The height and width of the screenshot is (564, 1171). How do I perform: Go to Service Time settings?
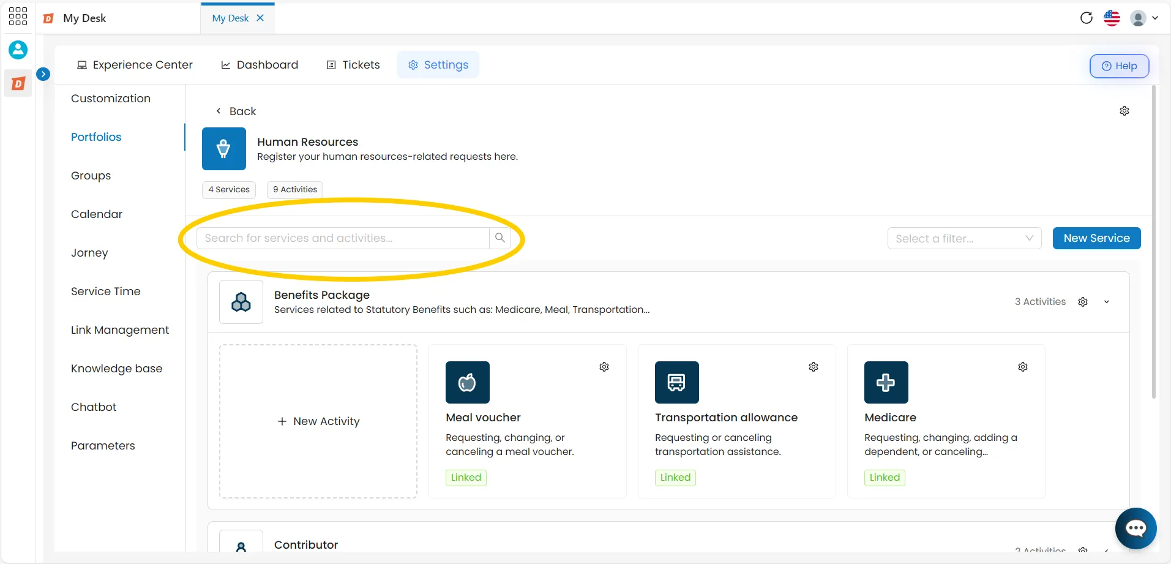[x=106, y=291]
